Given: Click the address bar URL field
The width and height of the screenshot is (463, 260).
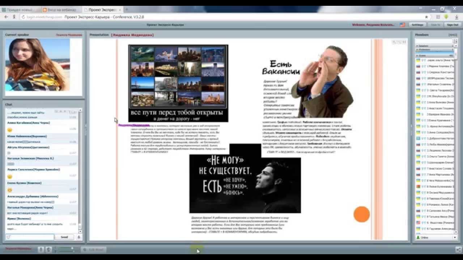Looking at the screenshot, I should point(224,17).
